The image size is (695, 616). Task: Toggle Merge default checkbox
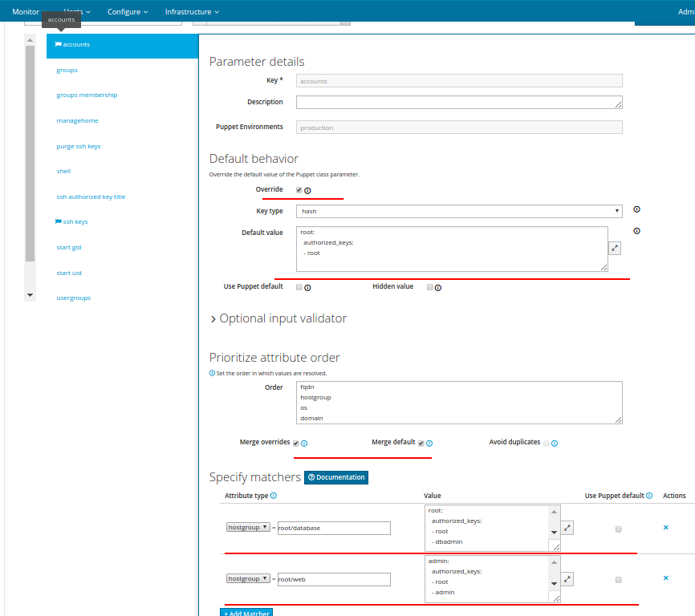(x=421, y=444)
